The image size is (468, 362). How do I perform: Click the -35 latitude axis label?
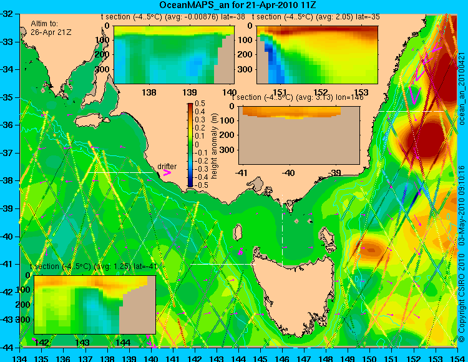pyautogui.click(x=7, y=97)
